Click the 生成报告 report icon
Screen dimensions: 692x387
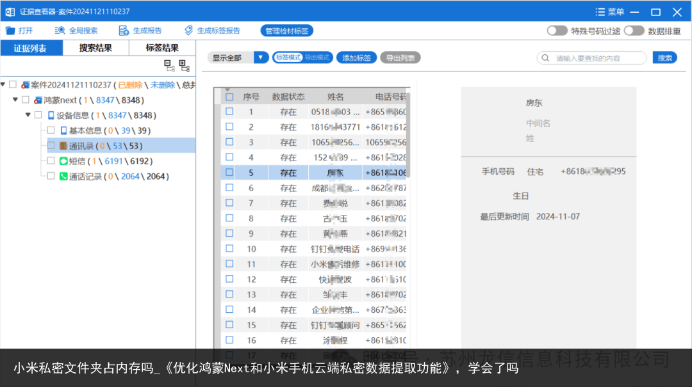tap(124, 31)
